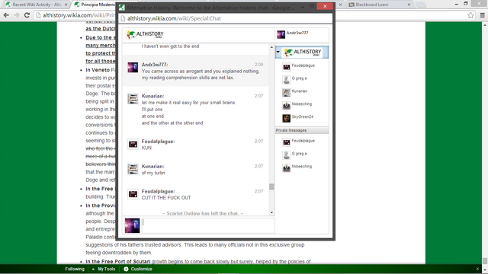Viewport: 488px width, 274px height.
Task: Click 'In the Free Port of Scutari' text
Action: point(118,262)
